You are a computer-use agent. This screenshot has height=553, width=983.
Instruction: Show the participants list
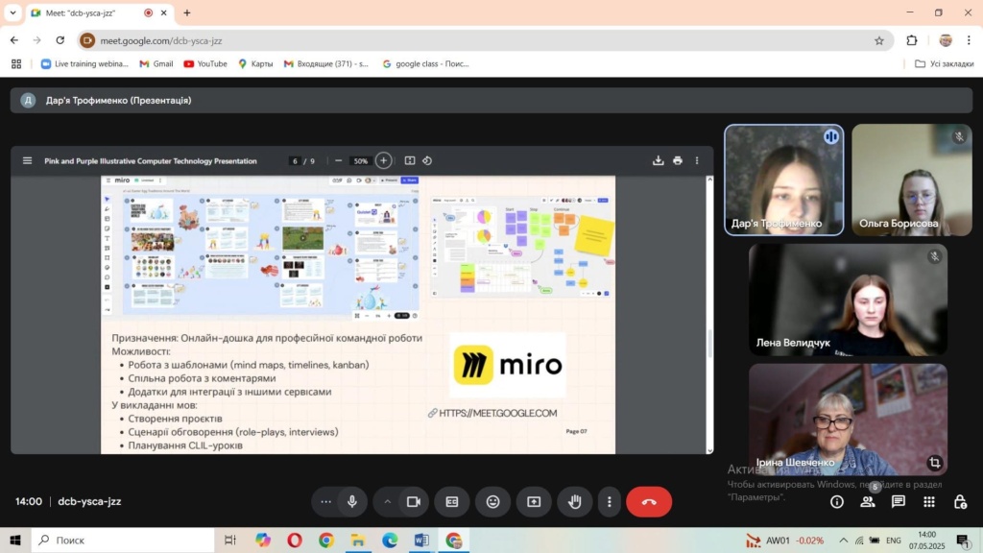(868, 501)
